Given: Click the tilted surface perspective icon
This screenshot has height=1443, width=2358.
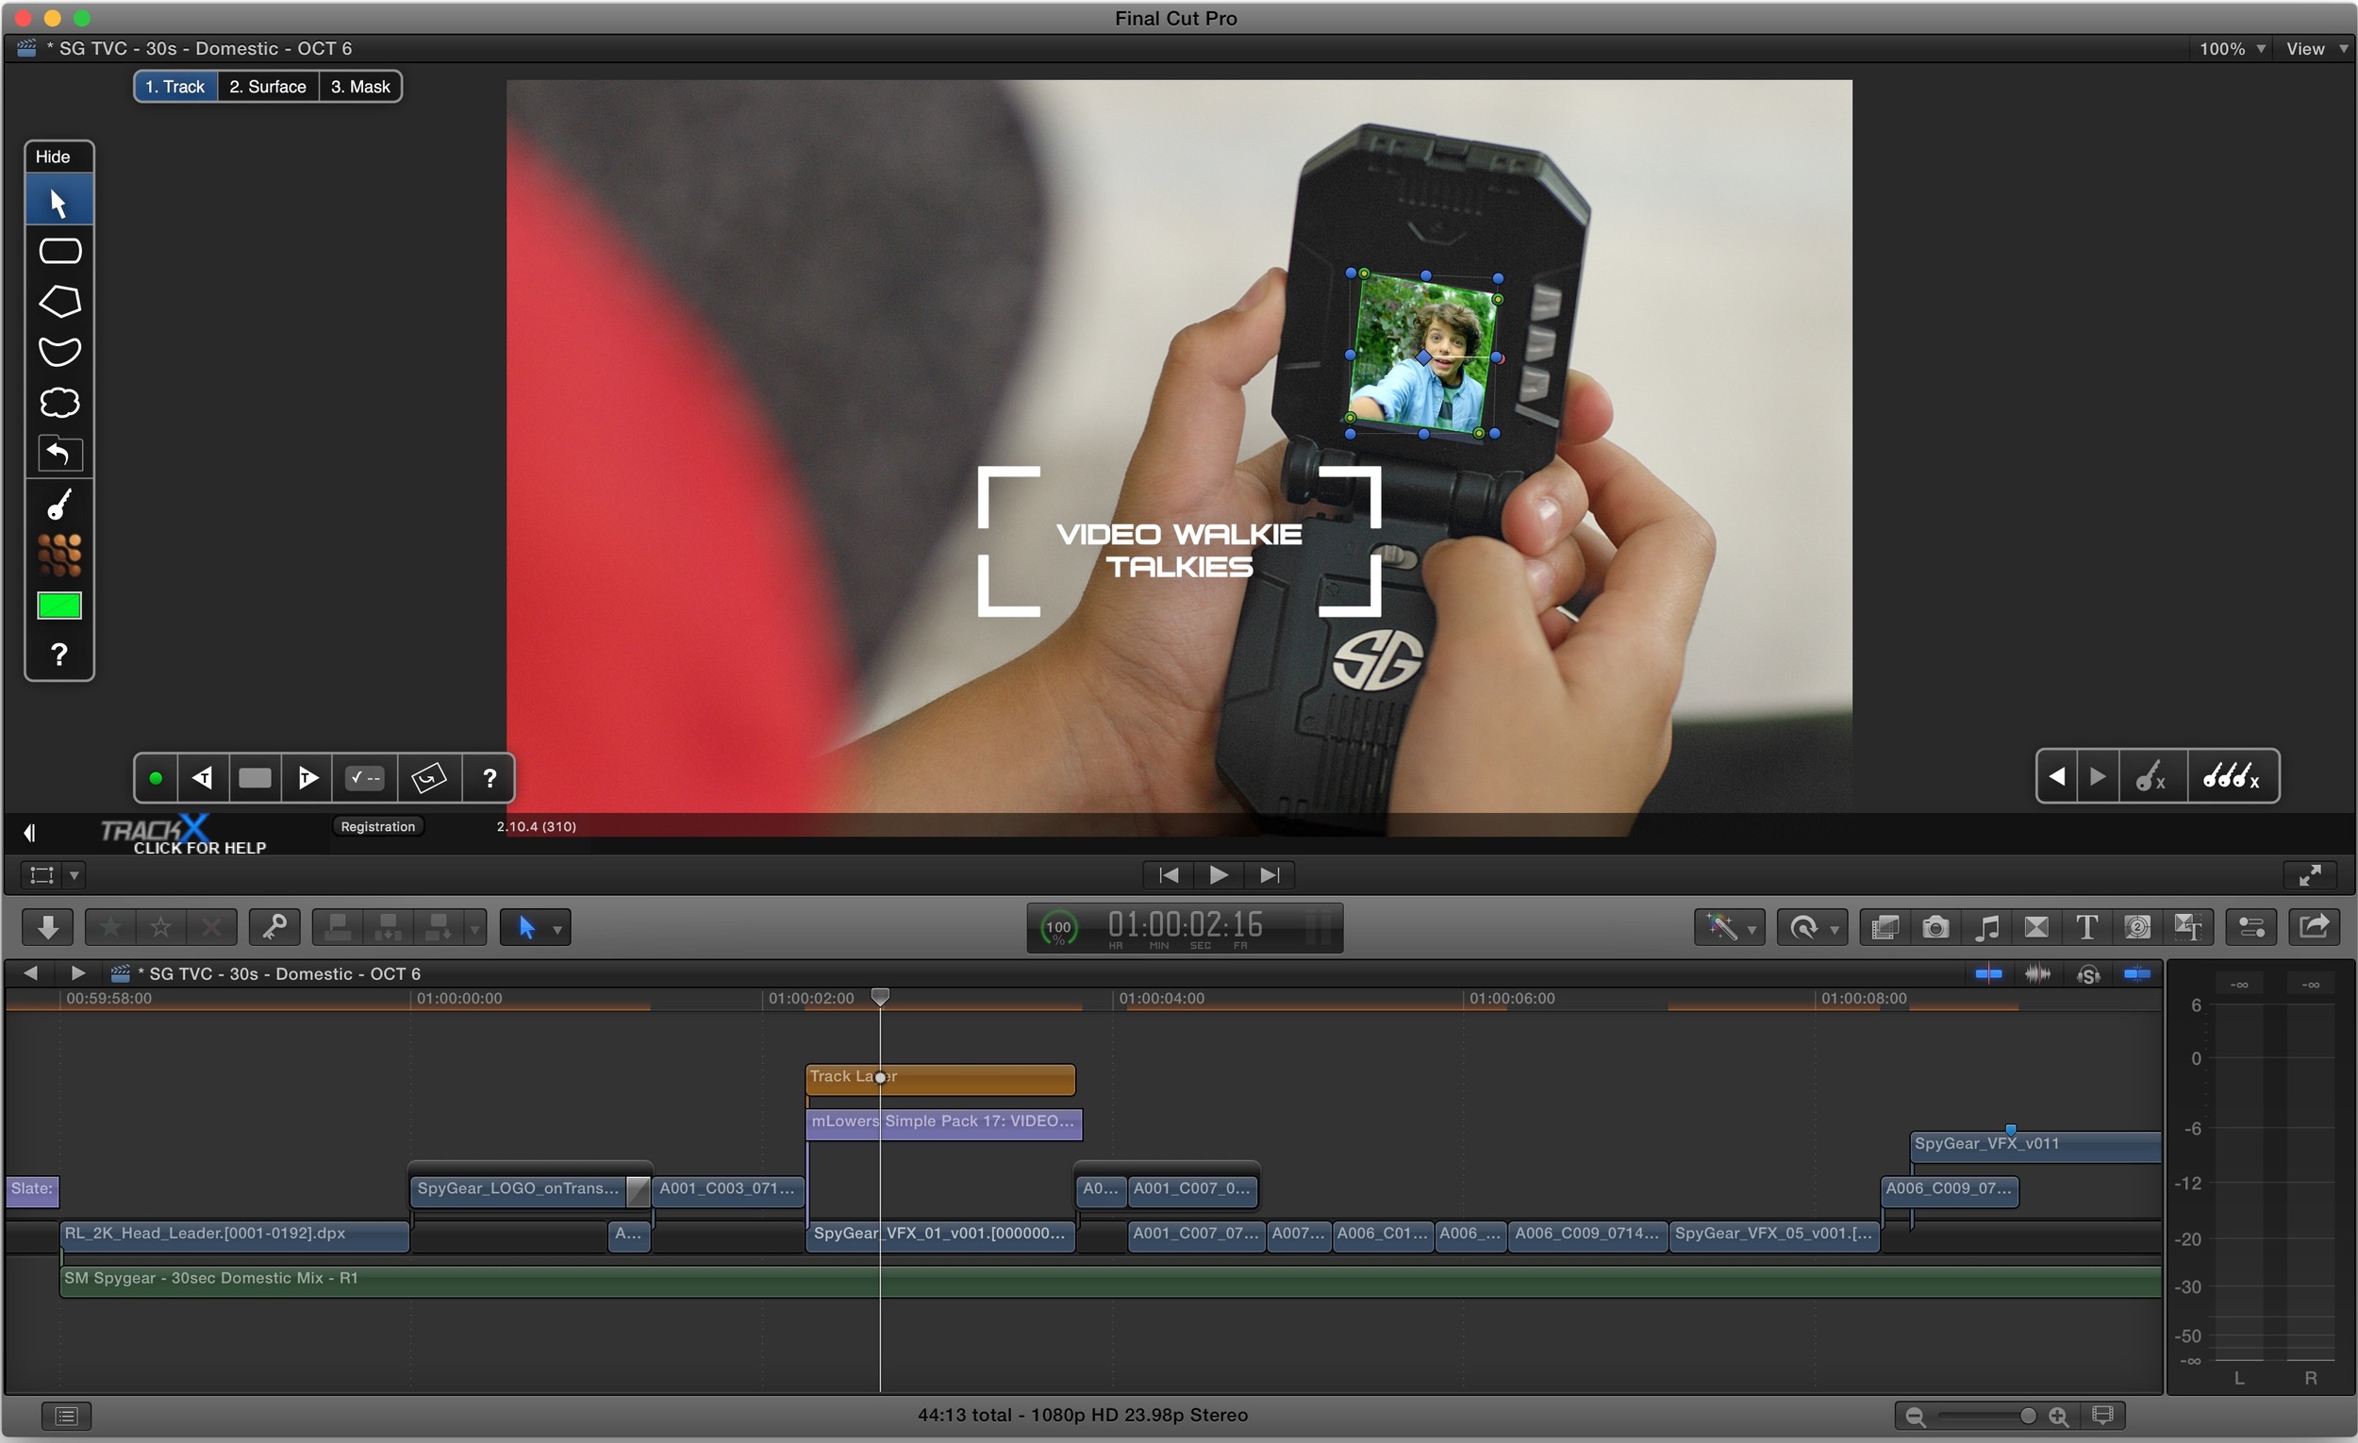Looking at the screenshot, I should (x=429, y=778).
